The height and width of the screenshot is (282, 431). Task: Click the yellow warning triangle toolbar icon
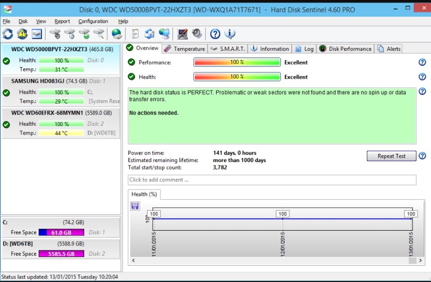tap(22, 34)
